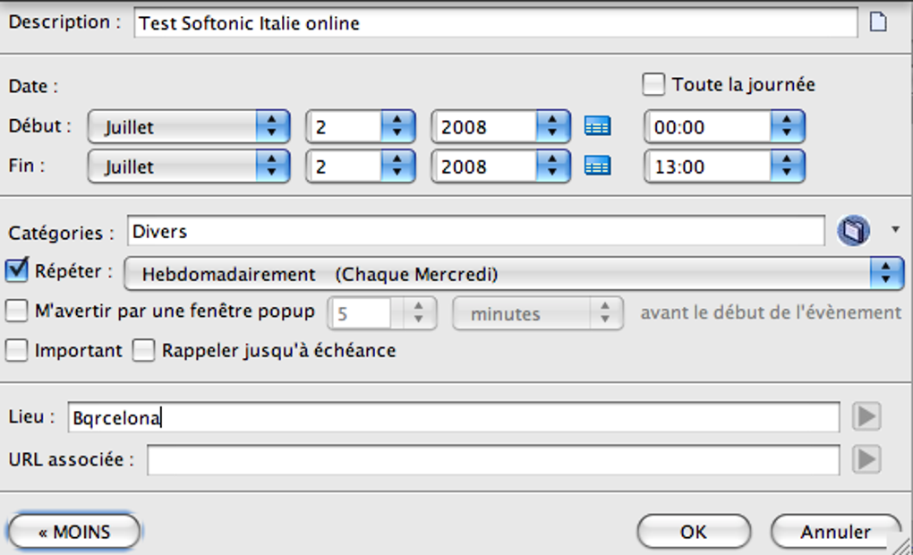Open the small triangle menu beside categories icon
The height and width of the screenshot is (555, 913).
tap(895, 230)
